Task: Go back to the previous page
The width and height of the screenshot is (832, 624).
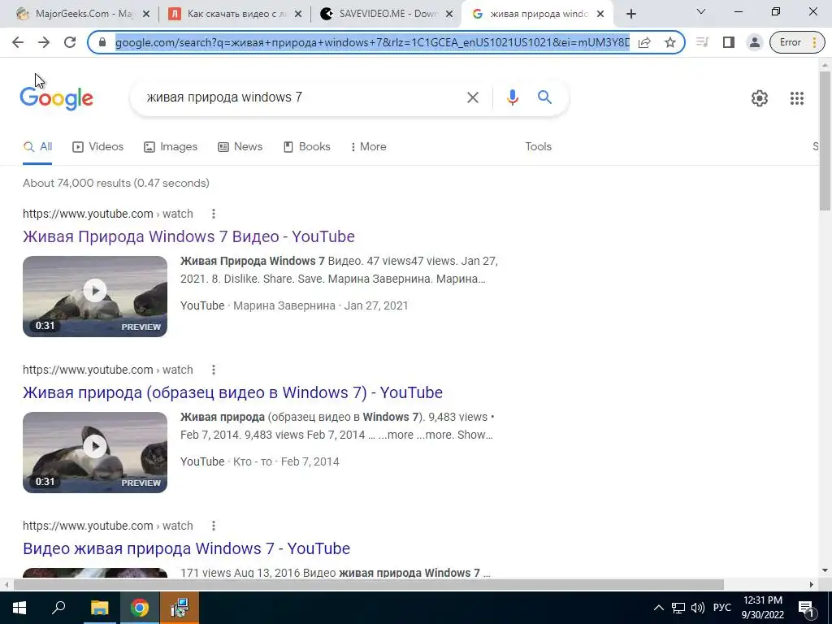Action: (x=18, y=42)
